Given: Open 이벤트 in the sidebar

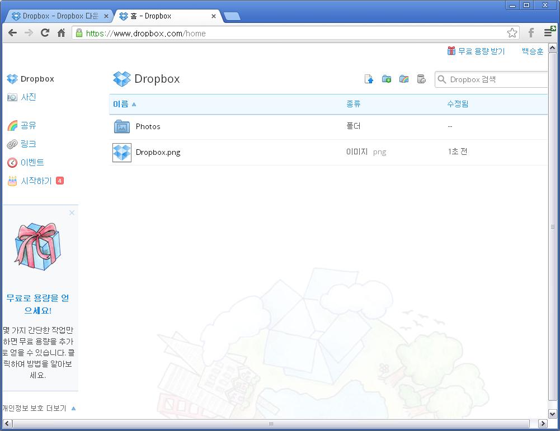Looking at the screenshot, I should 32,162.
